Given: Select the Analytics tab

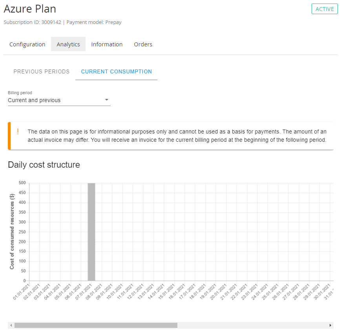Looking at the screenshot, I should (68, 44).
